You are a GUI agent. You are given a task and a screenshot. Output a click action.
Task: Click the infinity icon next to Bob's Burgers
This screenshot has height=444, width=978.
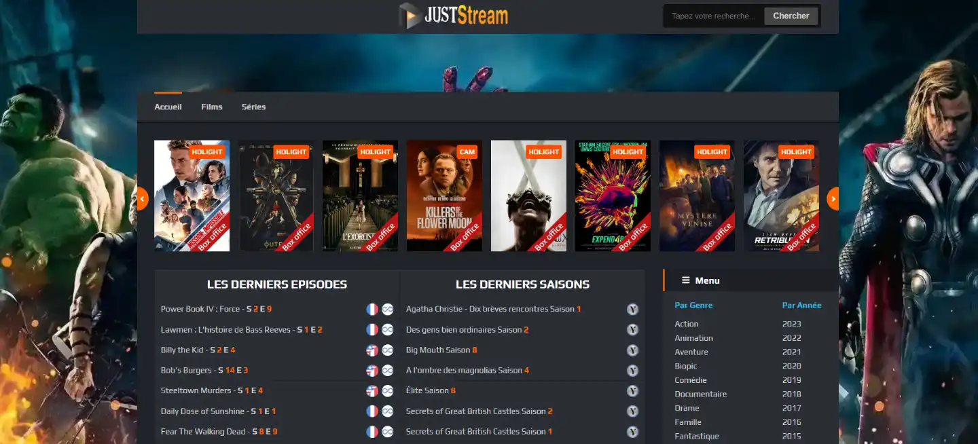388,370
